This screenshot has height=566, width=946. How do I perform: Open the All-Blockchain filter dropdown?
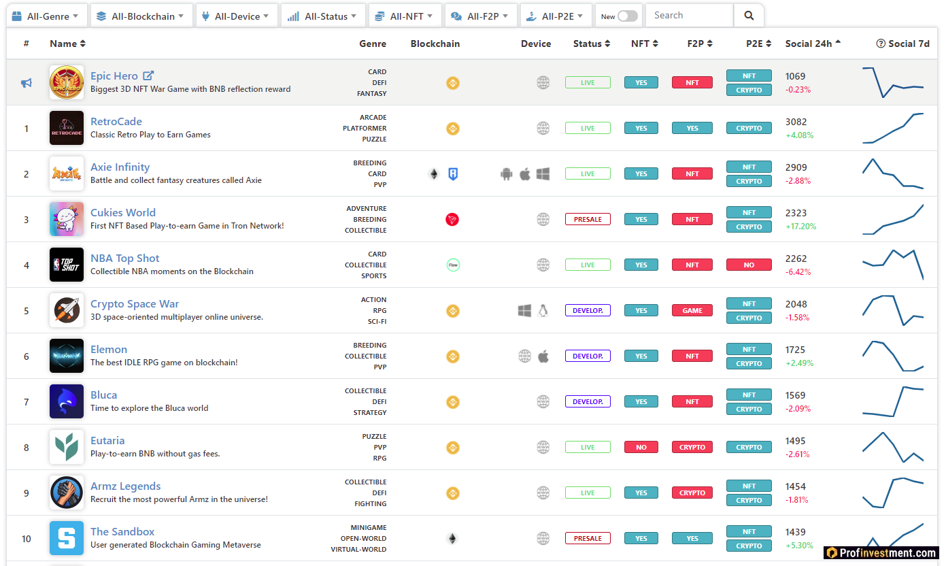[x=141, y=16]
